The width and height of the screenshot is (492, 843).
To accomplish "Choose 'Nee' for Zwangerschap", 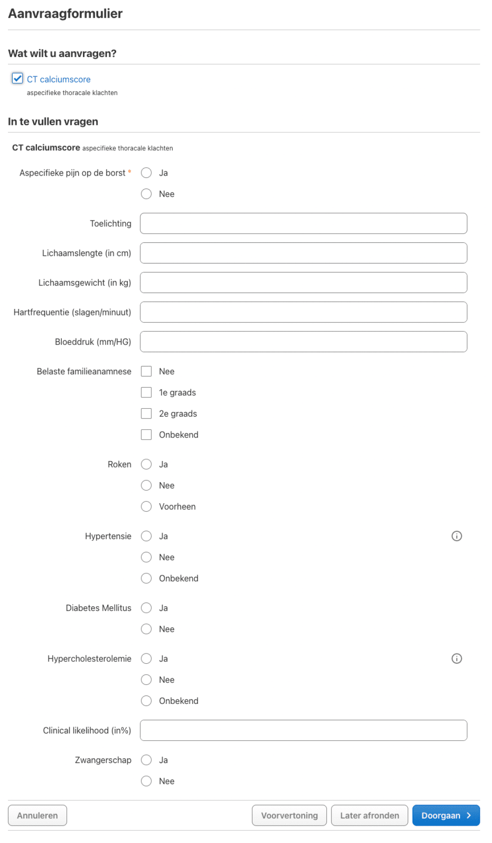I will click(147, 781).
